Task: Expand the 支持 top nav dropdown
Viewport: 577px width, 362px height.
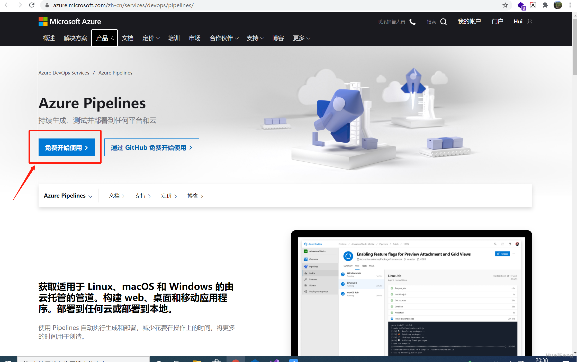Action: click(255, 38)
